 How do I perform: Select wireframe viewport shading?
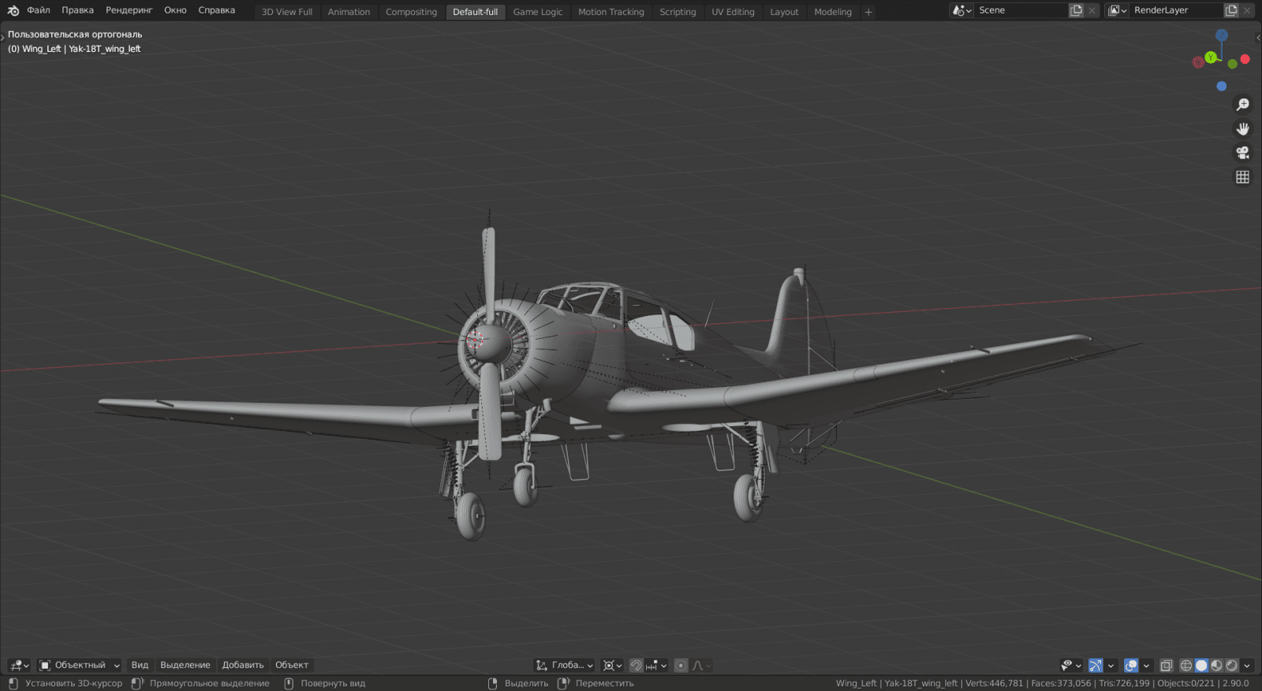click(1185, 666)
